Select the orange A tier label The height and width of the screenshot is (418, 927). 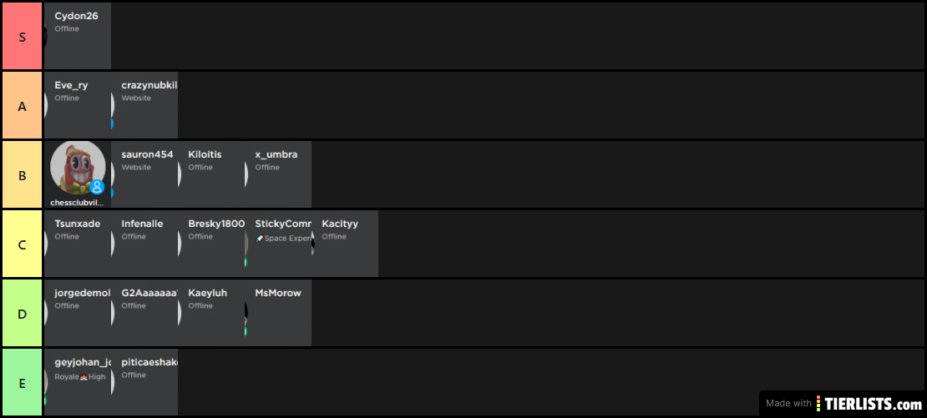[x=22, y=105]
